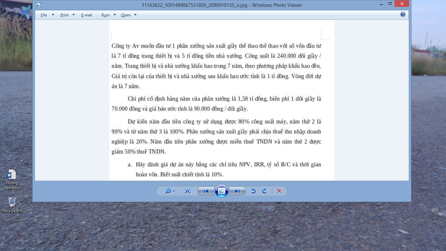Play the slideshow with center button

pyautogui.click(x=222, y=191)
